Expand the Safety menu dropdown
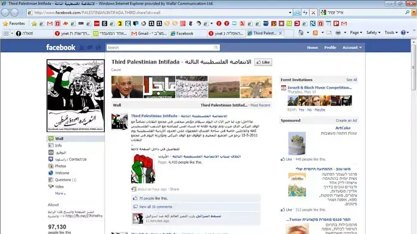417x234 pixels. [373, 33]
